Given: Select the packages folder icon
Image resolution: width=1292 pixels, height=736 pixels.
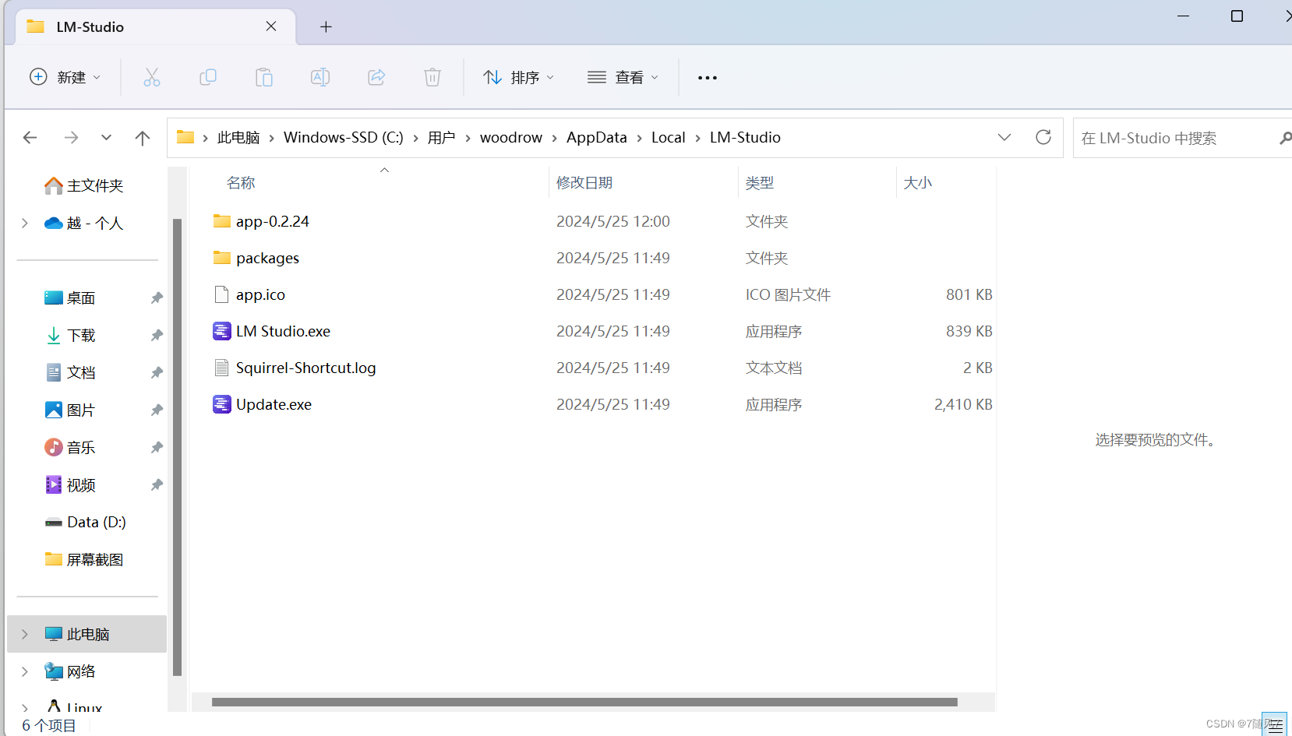Looking at the screenshot, I should 222,258.
